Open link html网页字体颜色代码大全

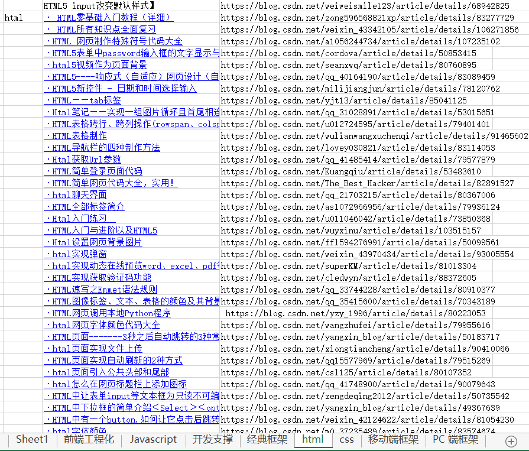[x=102, y=325]
